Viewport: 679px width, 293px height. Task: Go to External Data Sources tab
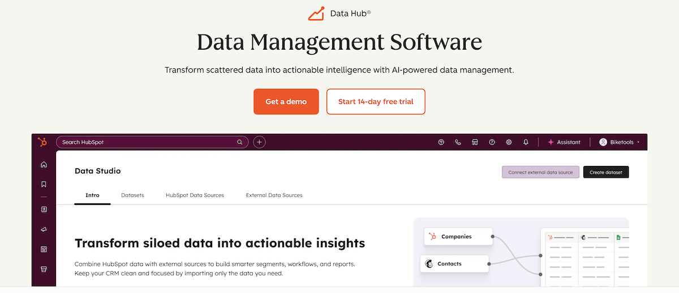pyautogui.click(x=274, y=195)
